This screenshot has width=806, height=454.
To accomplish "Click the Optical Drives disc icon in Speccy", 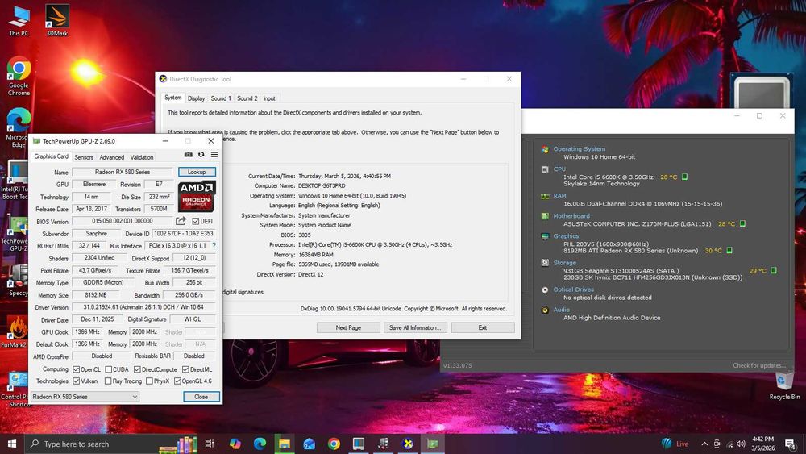I will pyautogui.click(x=545, y=289).
